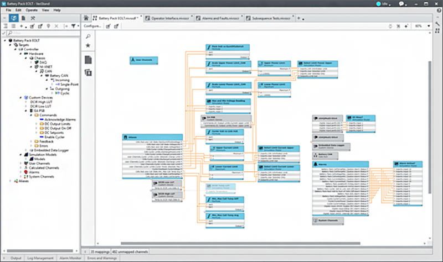Viewport: 443px width, 262px height.
Task: Open the File menu
Action: [8, 10]
